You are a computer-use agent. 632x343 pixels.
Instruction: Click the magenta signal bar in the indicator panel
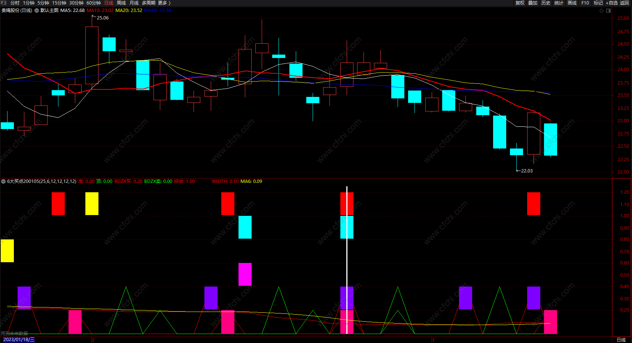245,274
